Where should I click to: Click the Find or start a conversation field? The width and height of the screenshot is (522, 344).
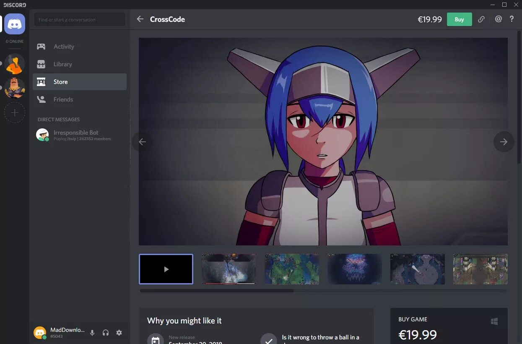(80, 19)
